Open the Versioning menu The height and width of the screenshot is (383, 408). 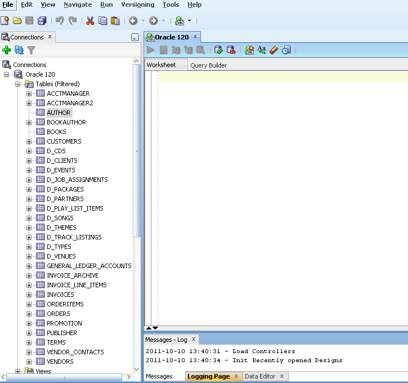(138, 5)
